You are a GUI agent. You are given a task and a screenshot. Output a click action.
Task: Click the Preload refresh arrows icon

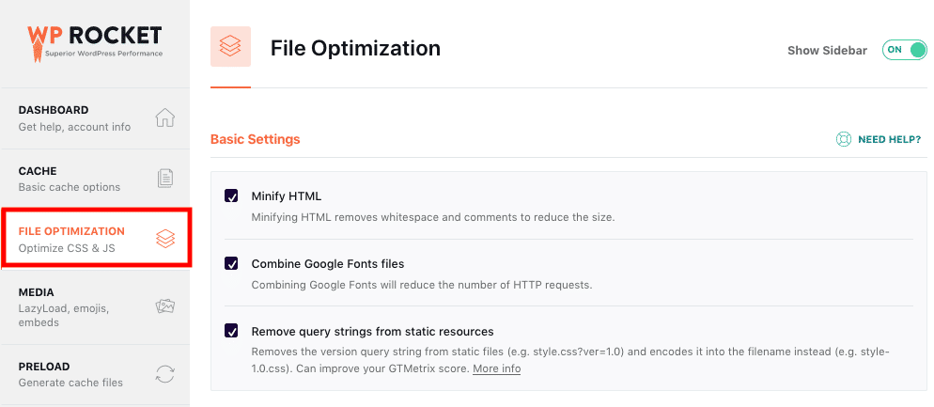click(x=165, y=374)
